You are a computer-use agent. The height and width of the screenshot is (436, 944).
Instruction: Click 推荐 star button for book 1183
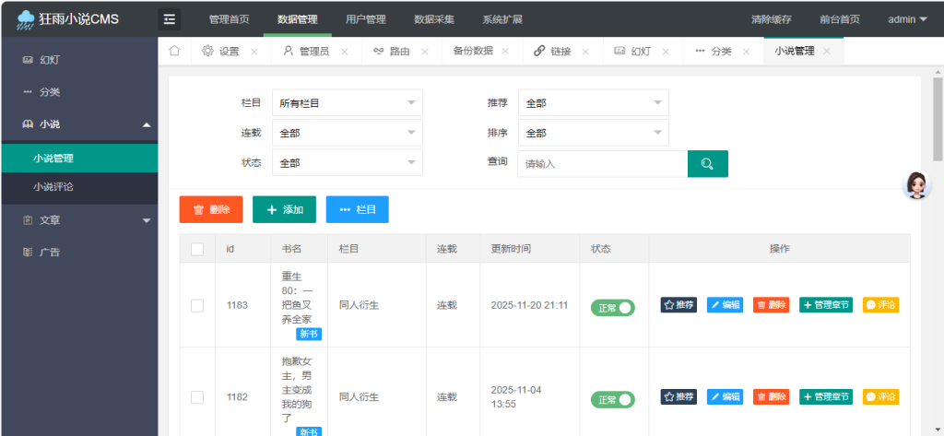[678, 305]
